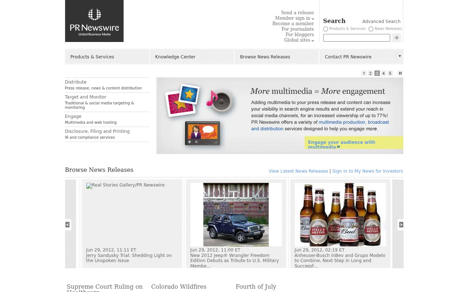The image size is (468, 292).
Task: Open the Target and Monitor link
Action: point(86,97)
